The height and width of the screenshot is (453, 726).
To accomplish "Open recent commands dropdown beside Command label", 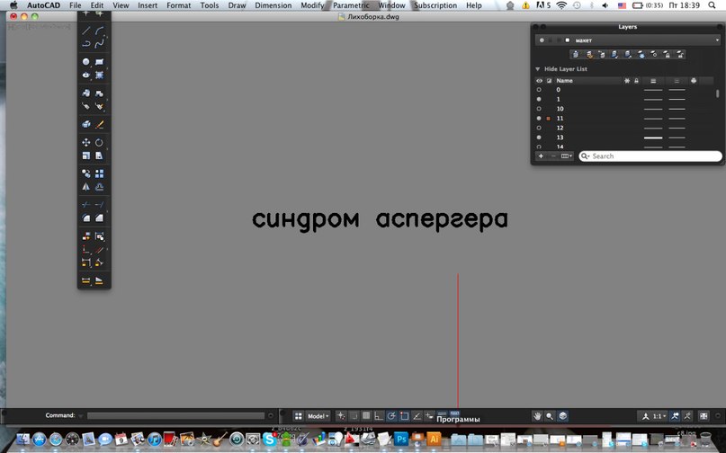I will tap(81, 416).
